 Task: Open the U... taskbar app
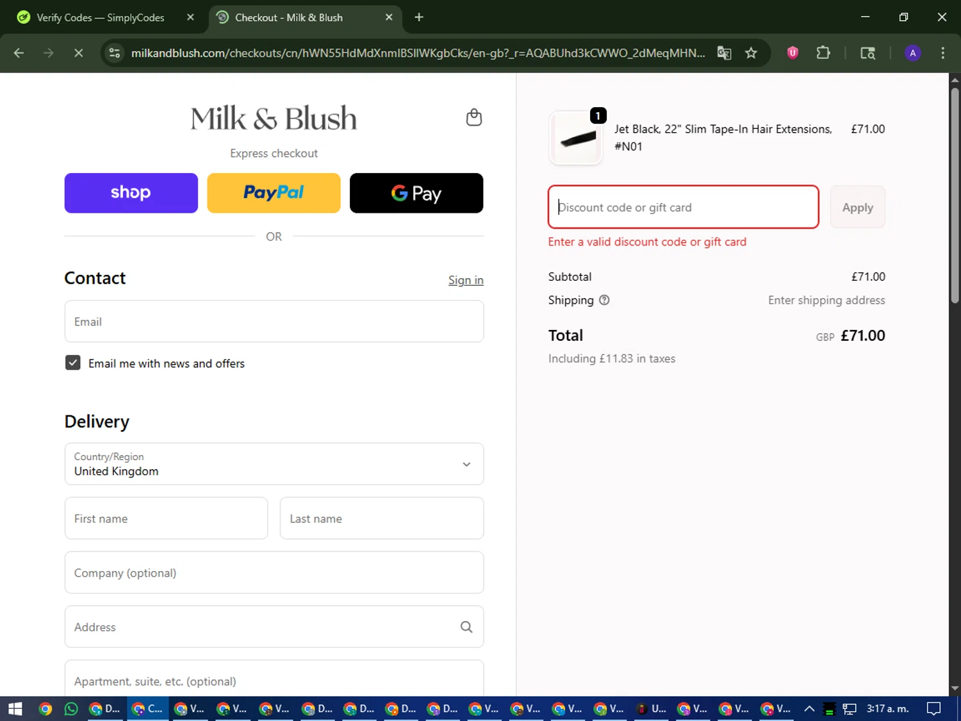651,709
